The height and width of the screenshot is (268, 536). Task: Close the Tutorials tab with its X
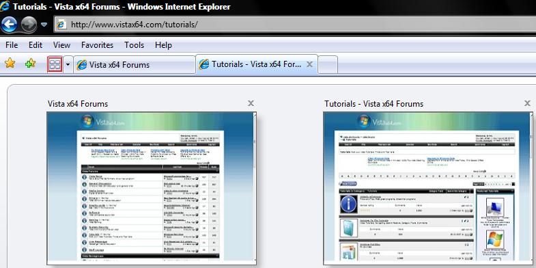pos(309,64)
